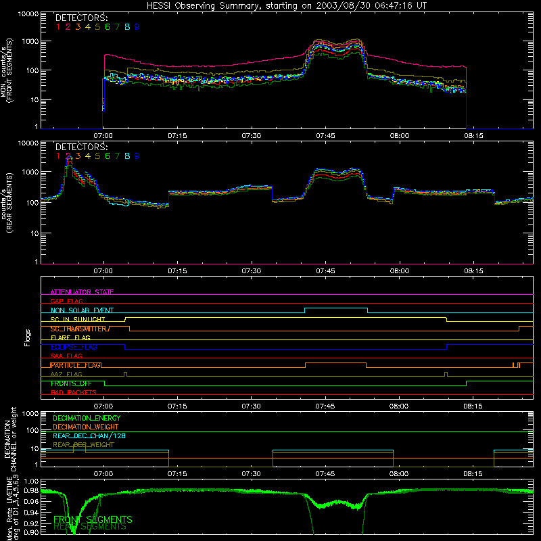Click the 07:45 tick under the decimation plot
The width and height of the screenshot is (541, 541).
point(325,474)
